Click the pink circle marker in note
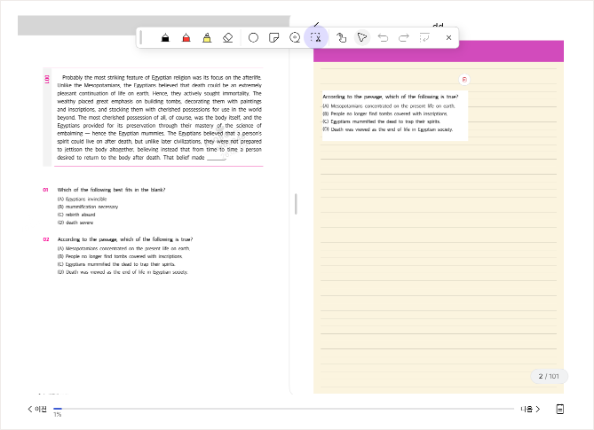The height and width of the screenshot is (430, 594). 464,80
